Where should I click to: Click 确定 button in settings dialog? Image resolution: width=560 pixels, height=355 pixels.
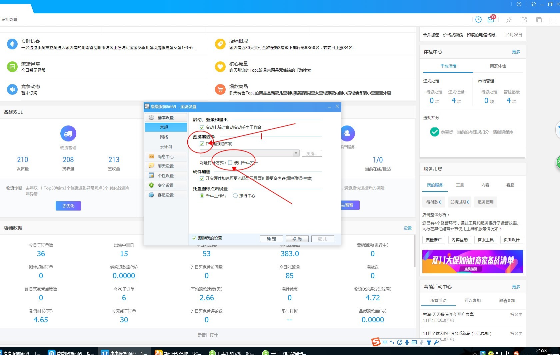(x=271, y=239)
